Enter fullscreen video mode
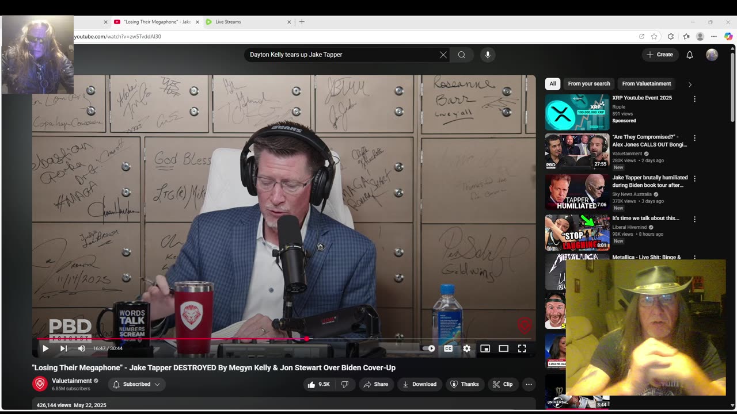This screenshot has height=414, width=737. tap(522, 348)
